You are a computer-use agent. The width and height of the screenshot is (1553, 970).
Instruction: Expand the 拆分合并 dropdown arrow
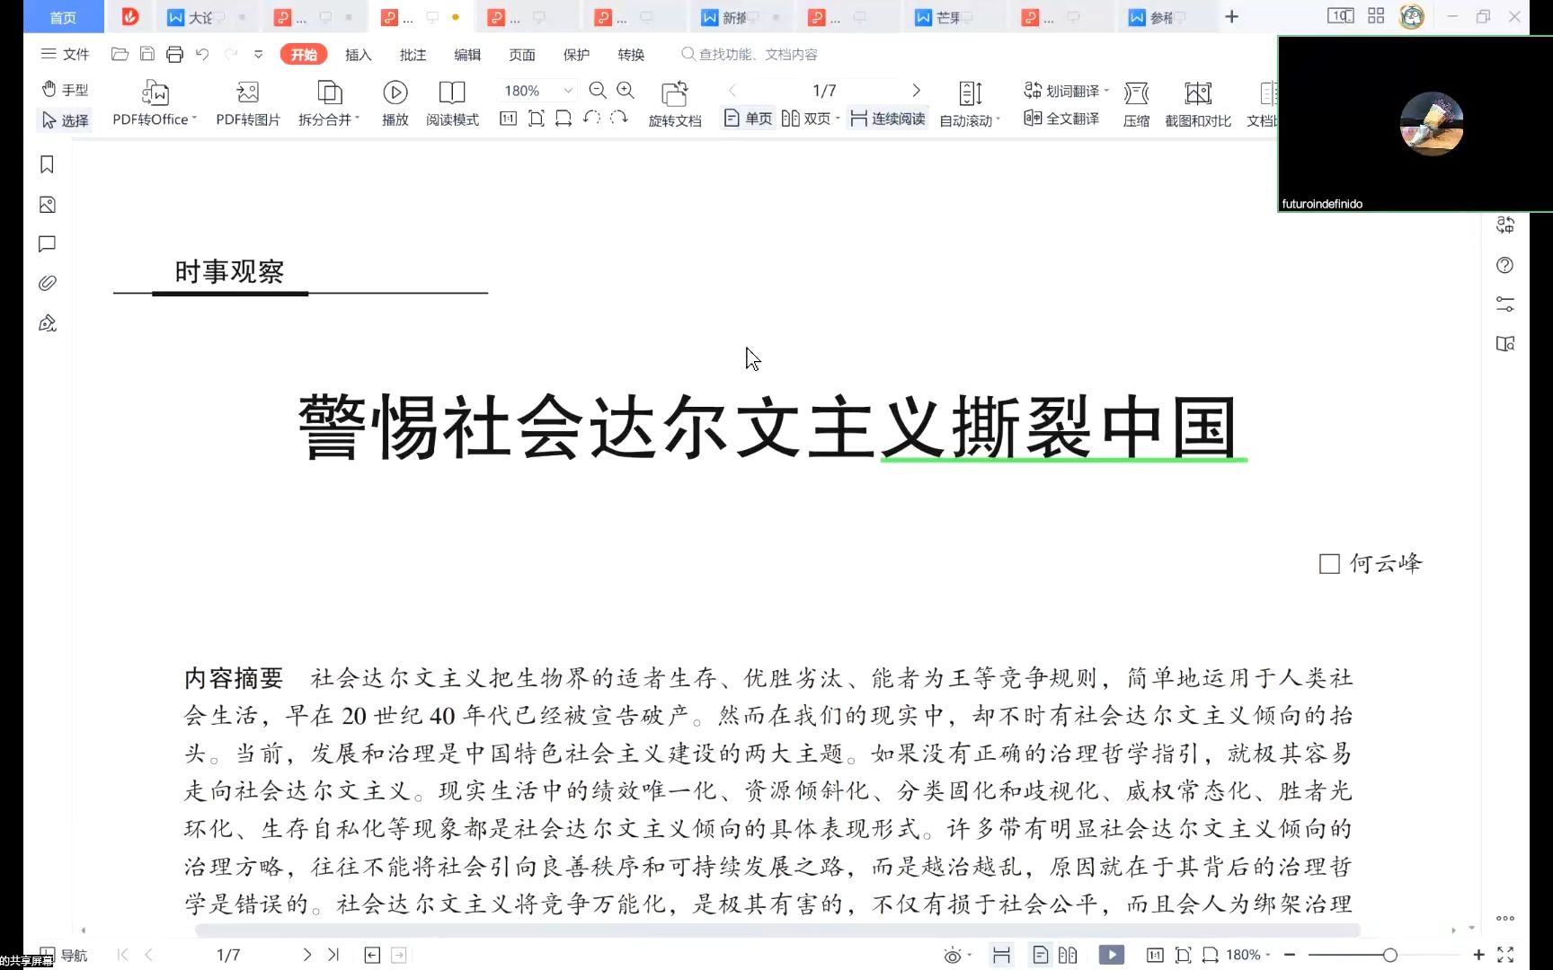(x=357, y=119)
